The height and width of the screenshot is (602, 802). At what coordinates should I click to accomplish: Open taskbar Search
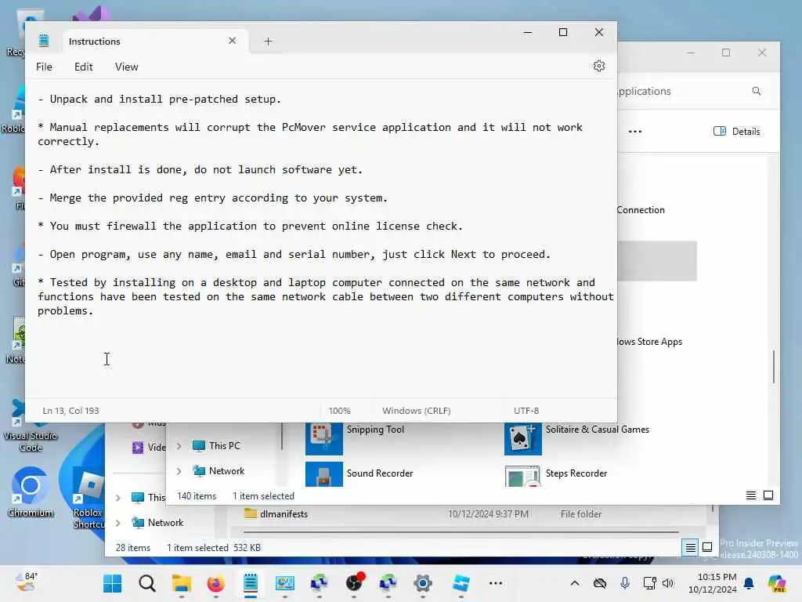146,583
